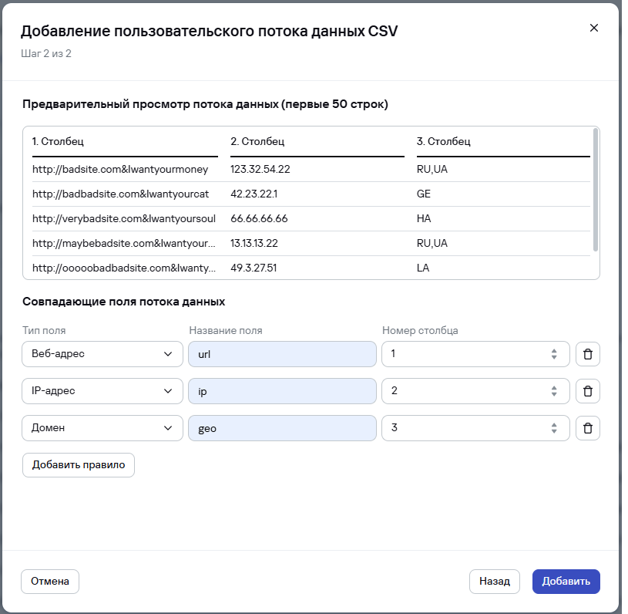Image resolution: width=628 pixels, height=614 pixels.
Task: Click the IP value 13.13.13.22
Action: (x=254, y=244)
